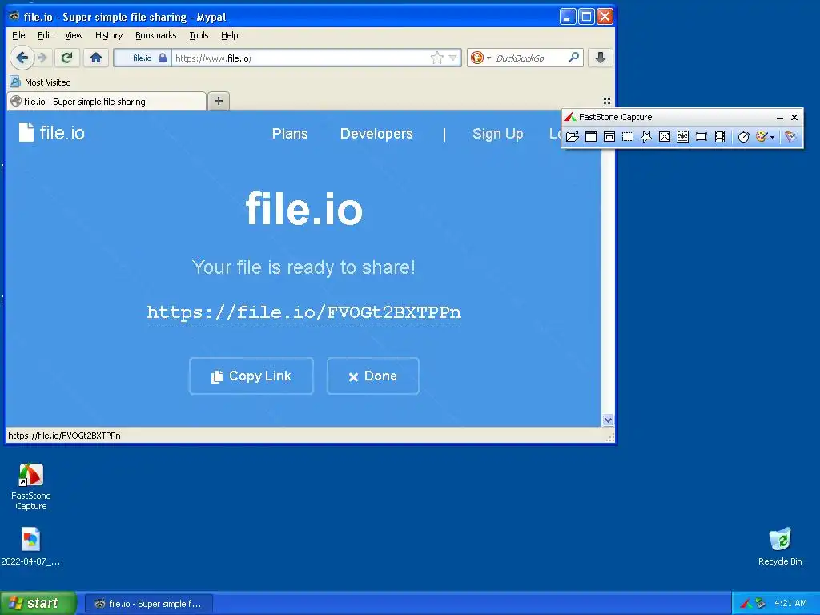Image resolution: width=820 pixels, height=615 pixels.
Task: Open the Windows Start menu
Action: (x=38, y=603)
